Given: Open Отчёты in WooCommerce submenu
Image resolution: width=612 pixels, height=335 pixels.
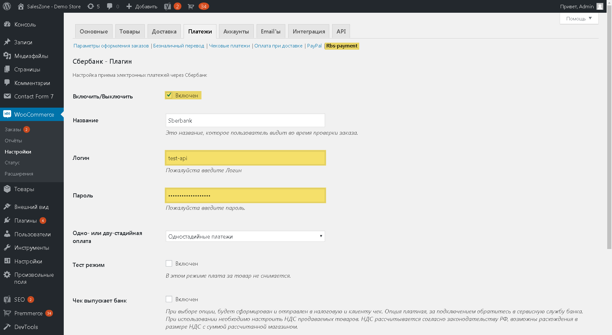Looking at the screenshot, I should pyautogui.click(x=13, y=140).
